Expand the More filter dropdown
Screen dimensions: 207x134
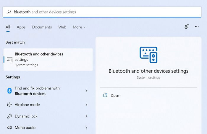point(79,27)
